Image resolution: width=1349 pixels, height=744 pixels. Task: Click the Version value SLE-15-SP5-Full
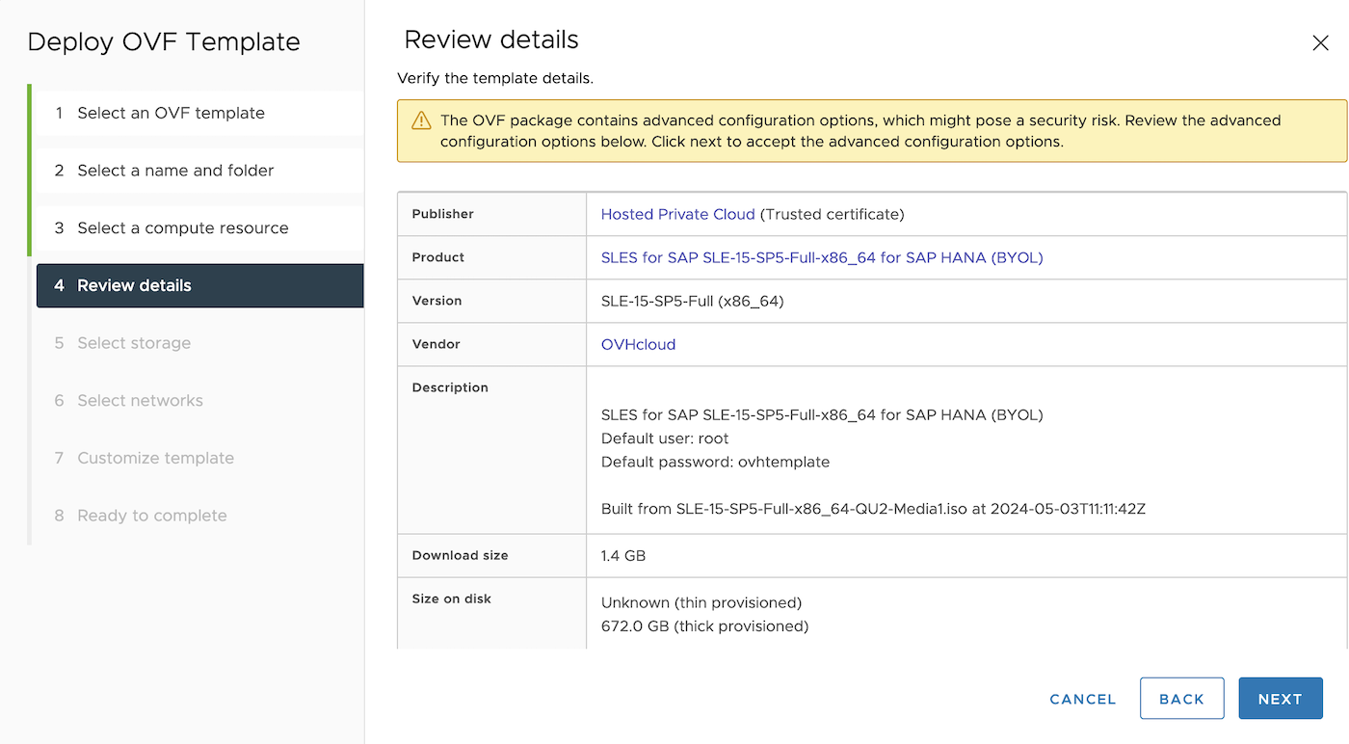click(693, 300)
